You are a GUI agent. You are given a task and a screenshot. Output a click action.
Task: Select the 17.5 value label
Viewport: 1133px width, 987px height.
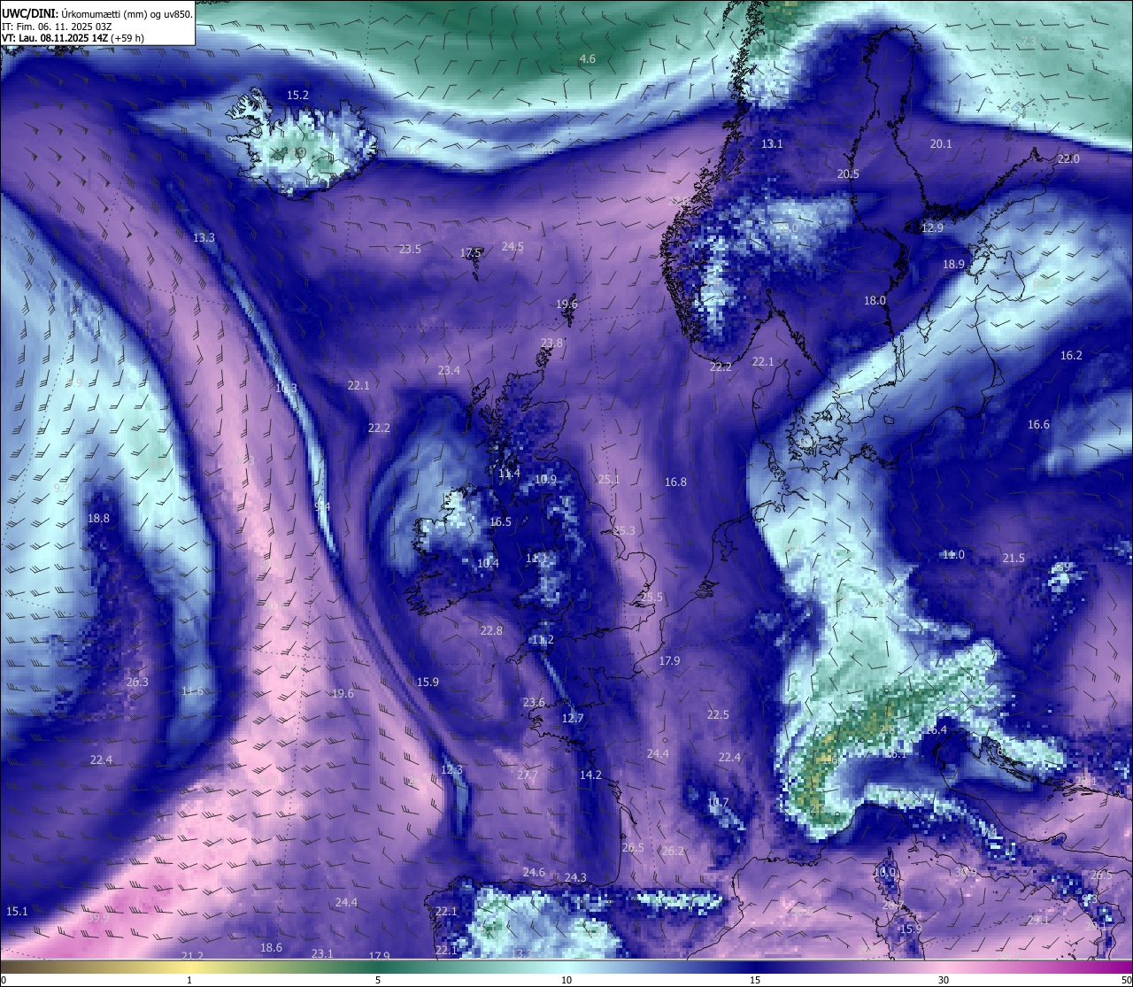tap(471, 252)
